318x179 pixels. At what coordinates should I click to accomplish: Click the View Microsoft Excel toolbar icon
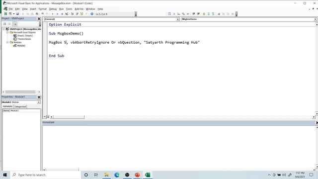point(5,14)
